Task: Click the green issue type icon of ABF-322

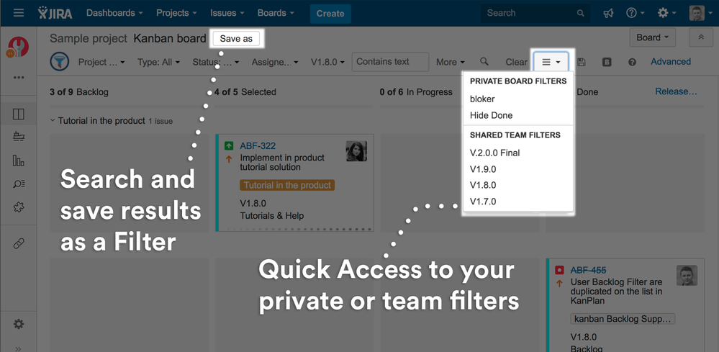Action: pos(229,146)
